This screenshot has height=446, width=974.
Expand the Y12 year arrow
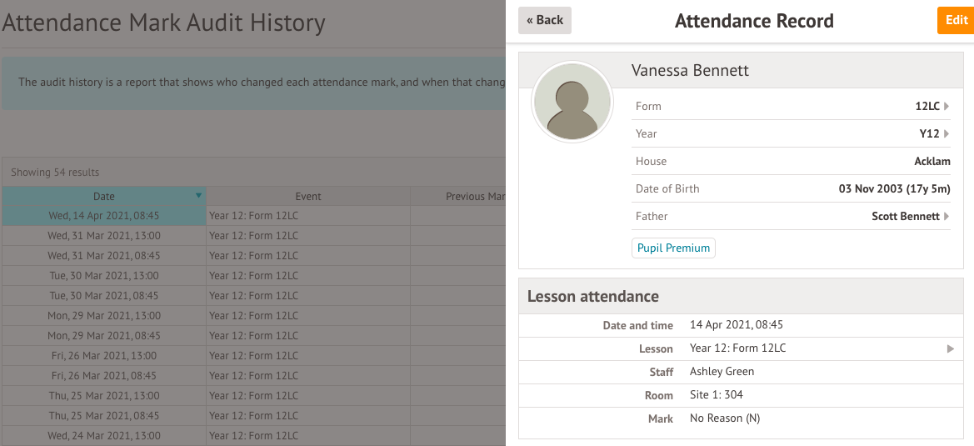pos(947,133)
